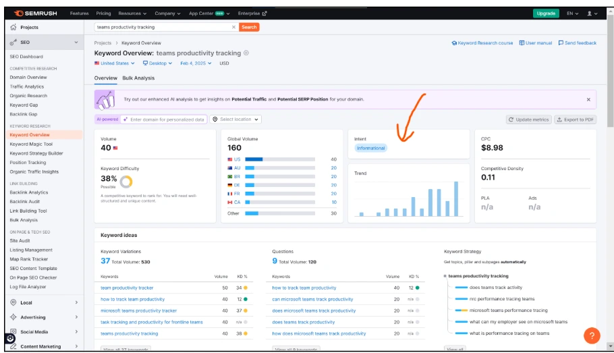
Task: Click the 37 keyword variations count
Action: [105, 261]
